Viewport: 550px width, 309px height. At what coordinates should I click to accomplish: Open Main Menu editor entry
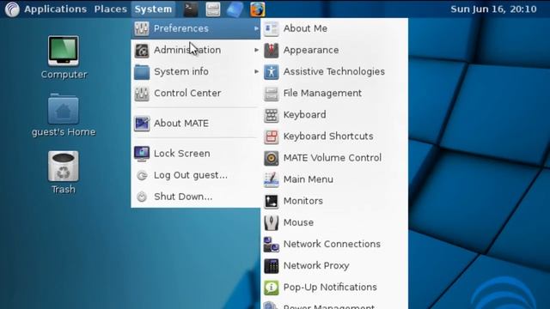334,179
